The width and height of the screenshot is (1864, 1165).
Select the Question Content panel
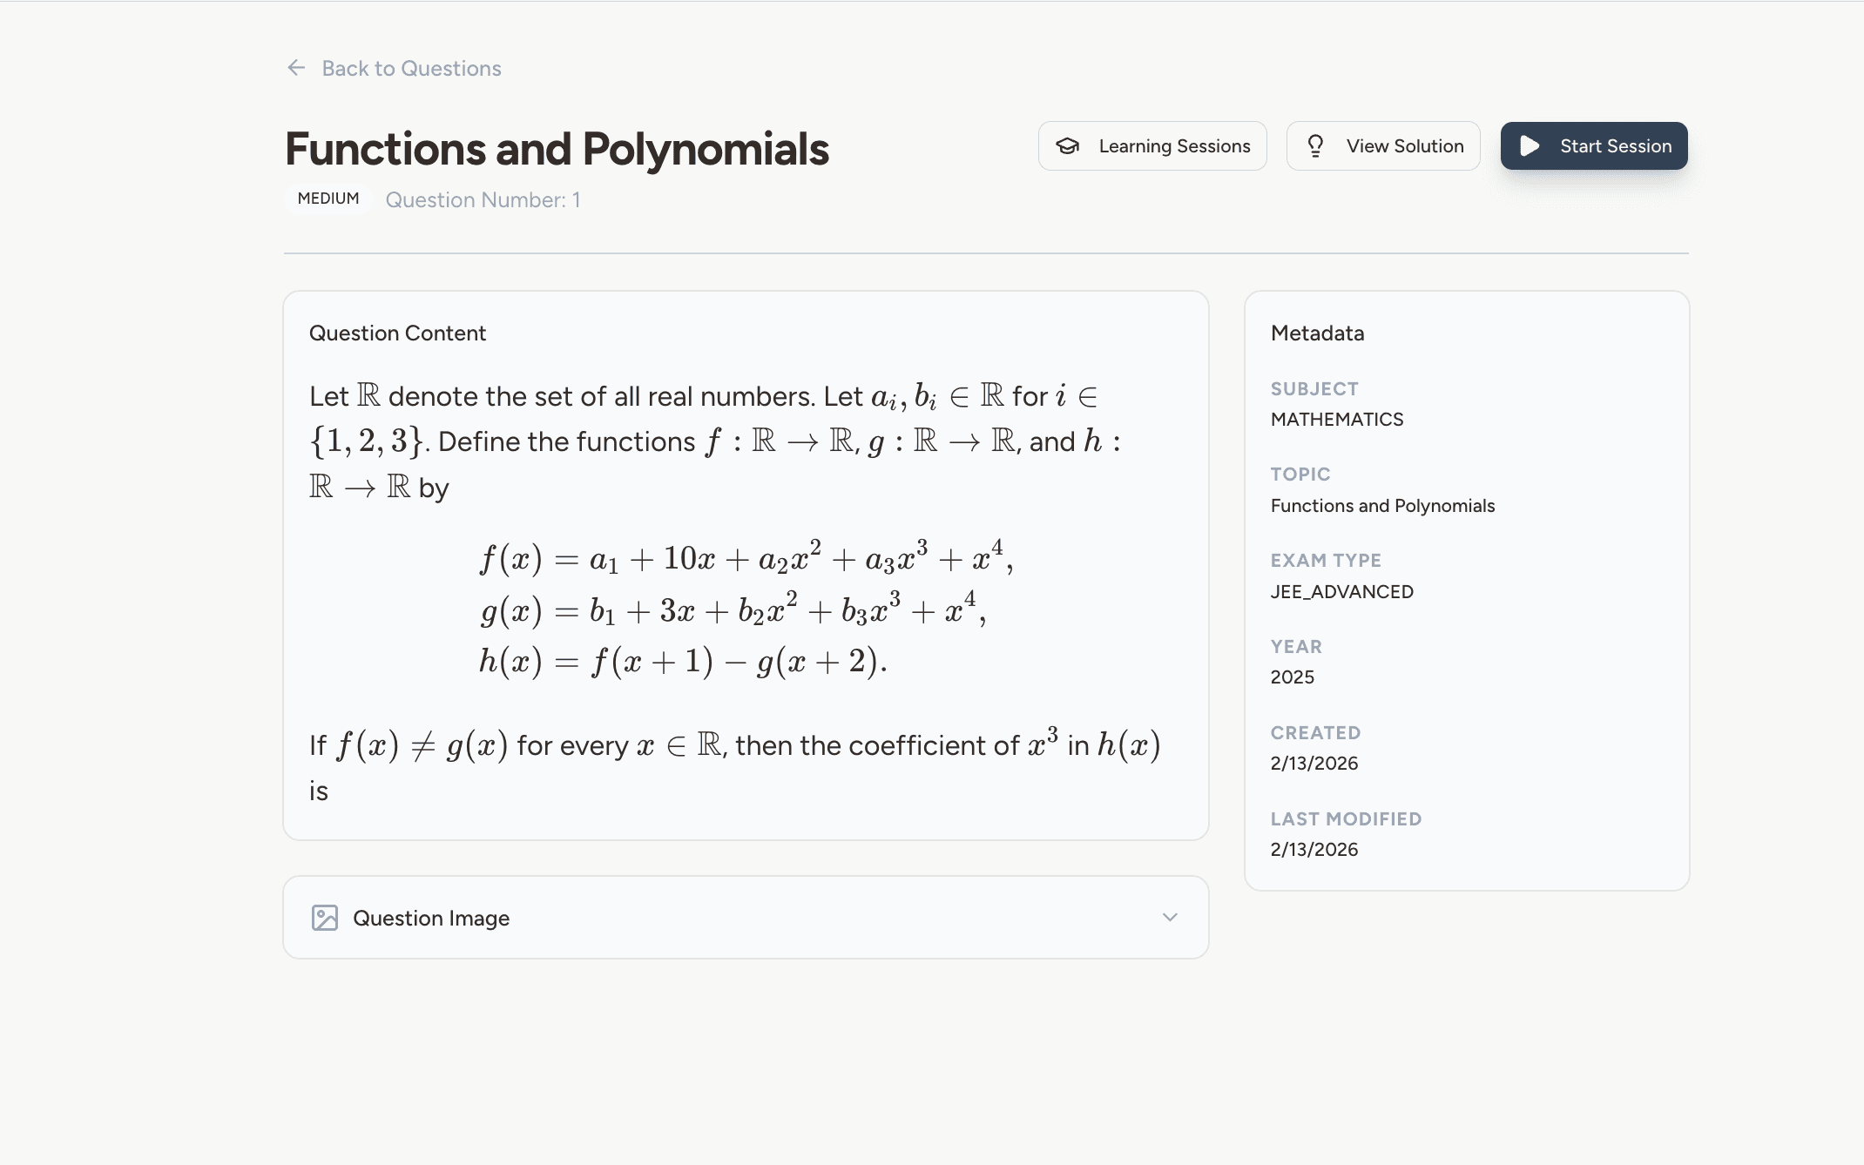(x=397, y=333)
